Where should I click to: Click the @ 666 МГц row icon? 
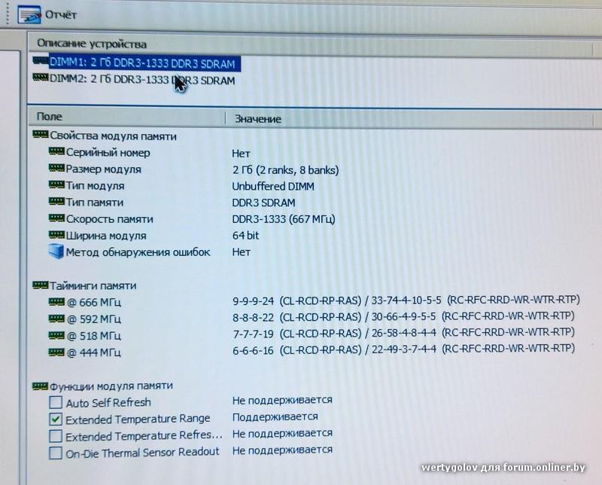point(57,302)
